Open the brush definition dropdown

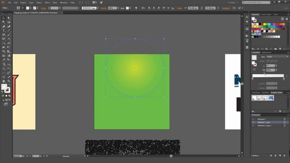pos(98,8)
